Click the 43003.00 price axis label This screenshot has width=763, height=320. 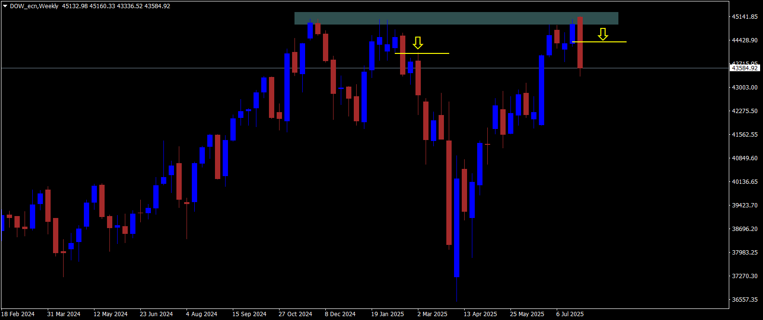tap(745, 88)
